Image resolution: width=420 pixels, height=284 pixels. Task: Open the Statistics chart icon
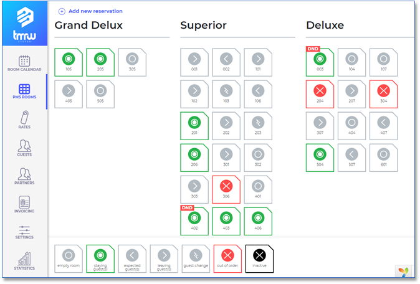[x=24, y=261]
